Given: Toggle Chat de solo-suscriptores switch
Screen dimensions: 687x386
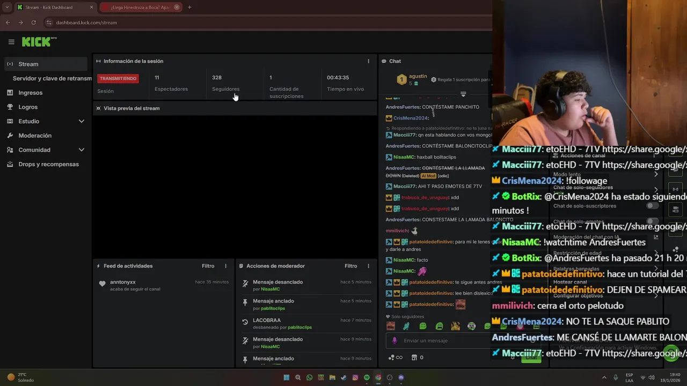Looking at the screenshot, I should tap(652, 206).
